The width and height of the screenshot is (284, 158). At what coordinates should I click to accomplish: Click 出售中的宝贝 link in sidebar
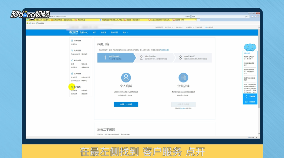point(86,77)
